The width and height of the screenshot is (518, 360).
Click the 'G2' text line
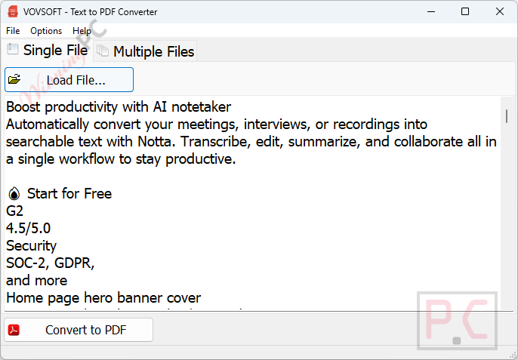(x=14, y=211)
